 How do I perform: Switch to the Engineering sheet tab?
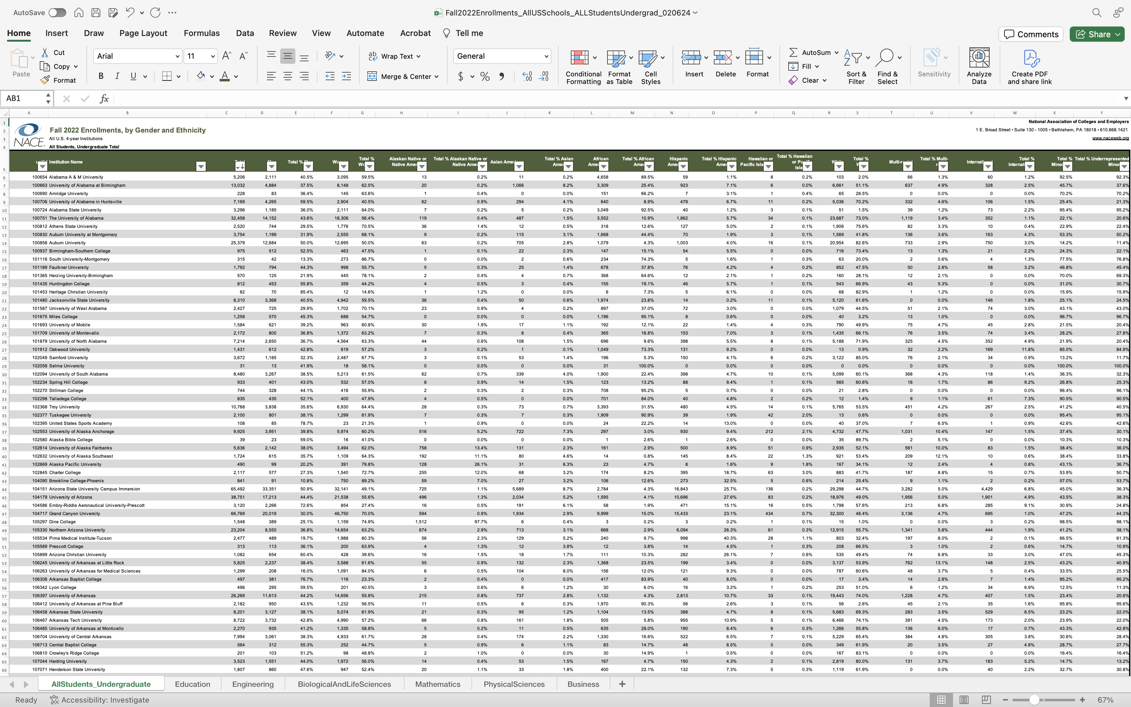[x=253, y=684]
